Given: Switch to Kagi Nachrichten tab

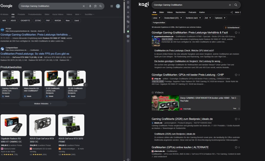Looking at the screenshot, I should coord(181,12).
